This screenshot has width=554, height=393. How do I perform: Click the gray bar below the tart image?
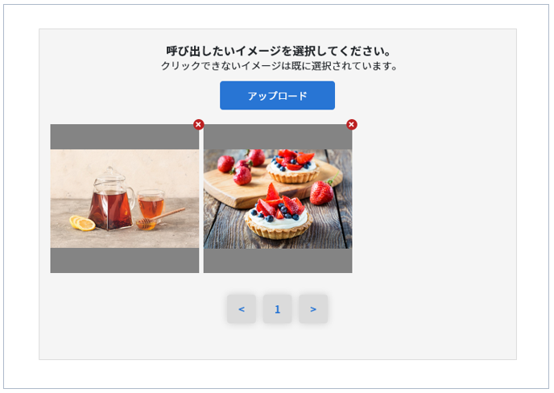coord(278,260)
